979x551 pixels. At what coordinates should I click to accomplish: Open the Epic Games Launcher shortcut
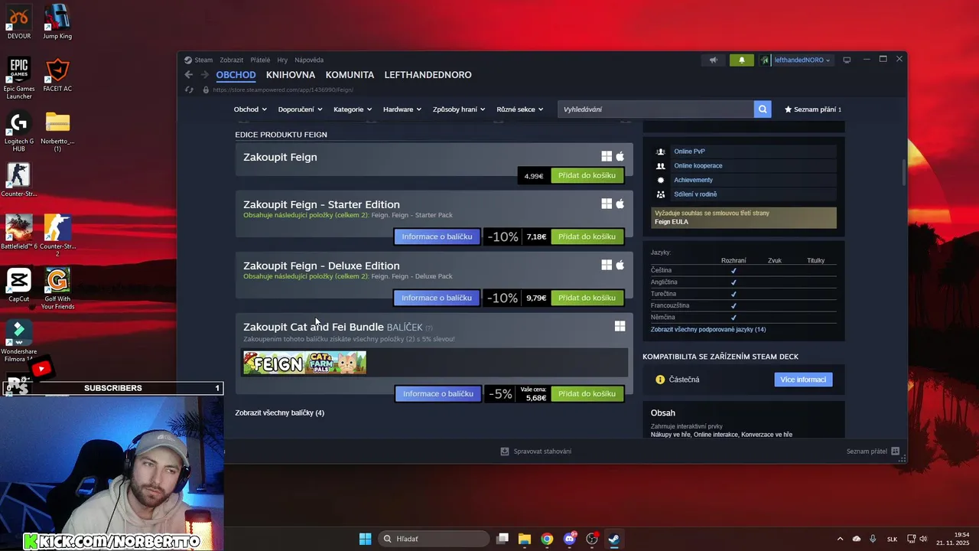click(18, 79)
